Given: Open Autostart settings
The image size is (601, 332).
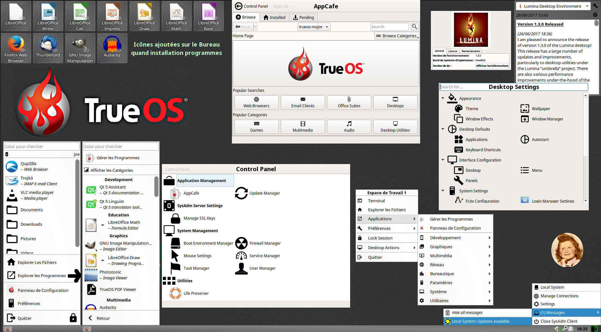Looking at the screenshot, I should [535, 140].
